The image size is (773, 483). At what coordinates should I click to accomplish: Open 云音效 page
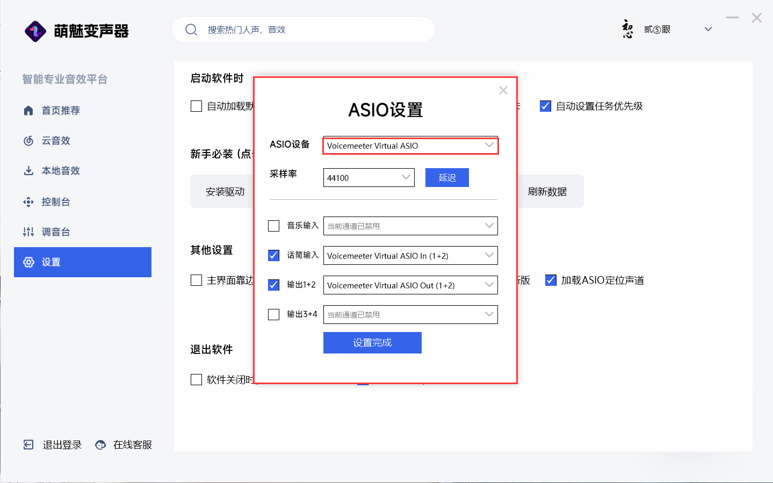83,141
